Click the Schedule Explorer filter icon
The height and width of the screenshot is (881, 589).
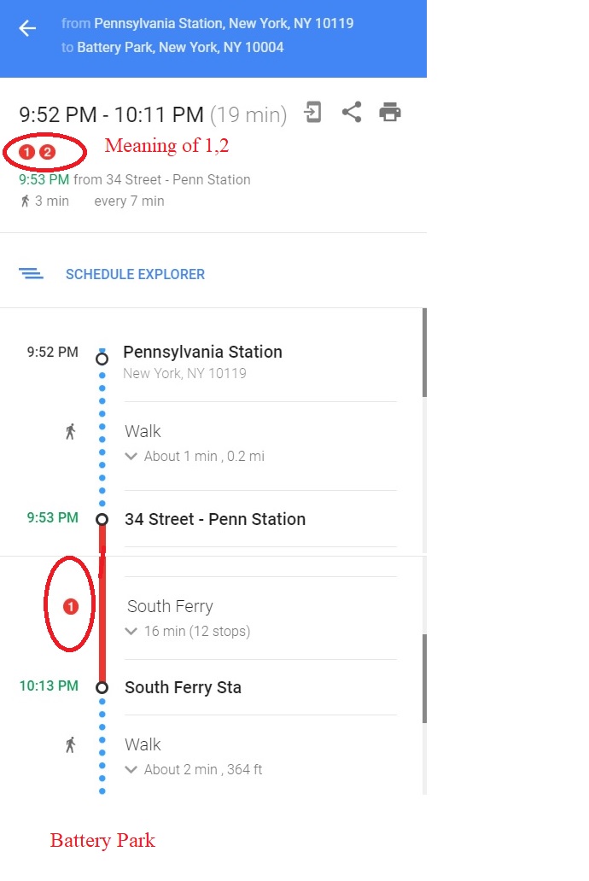click(x=32, y=274)
